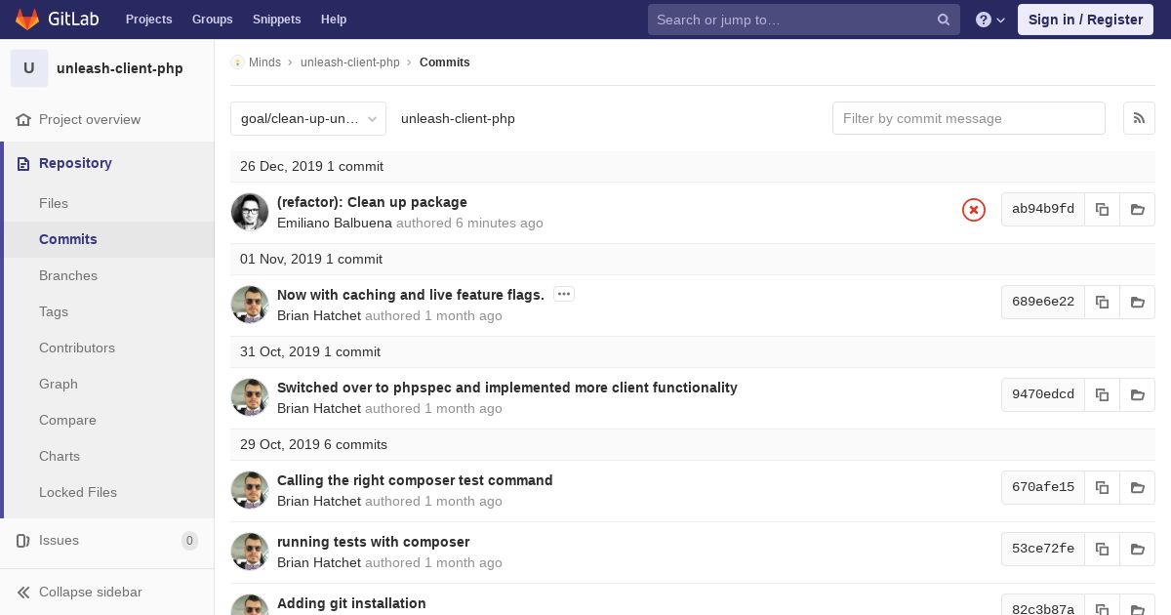Select Files in the Repository sidebar

click(x=54, y=203)
